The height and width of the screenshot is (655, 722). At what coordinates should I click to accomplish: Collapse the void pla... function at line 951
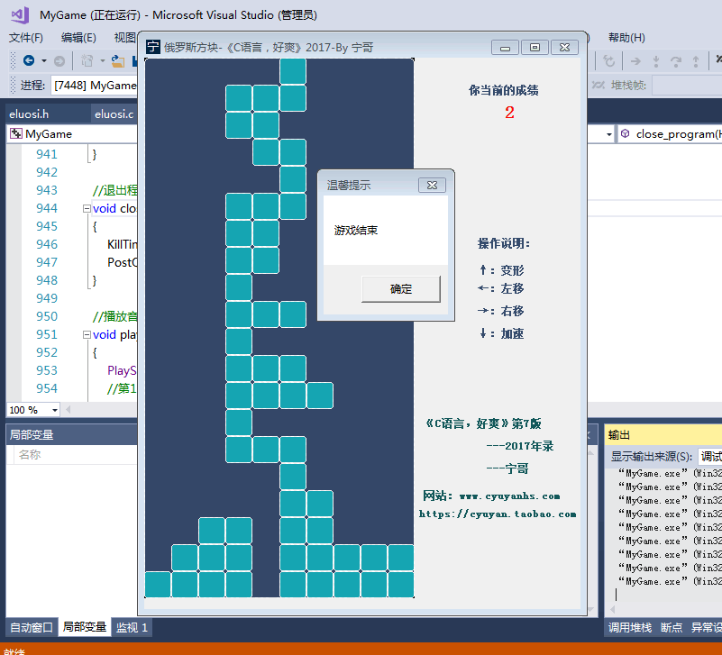pos(87,334)
